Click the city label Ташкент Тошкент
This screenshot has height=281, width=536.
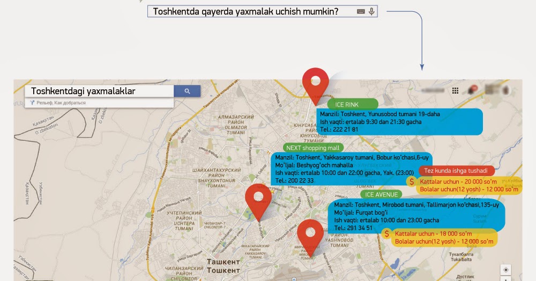coord(223,267)
